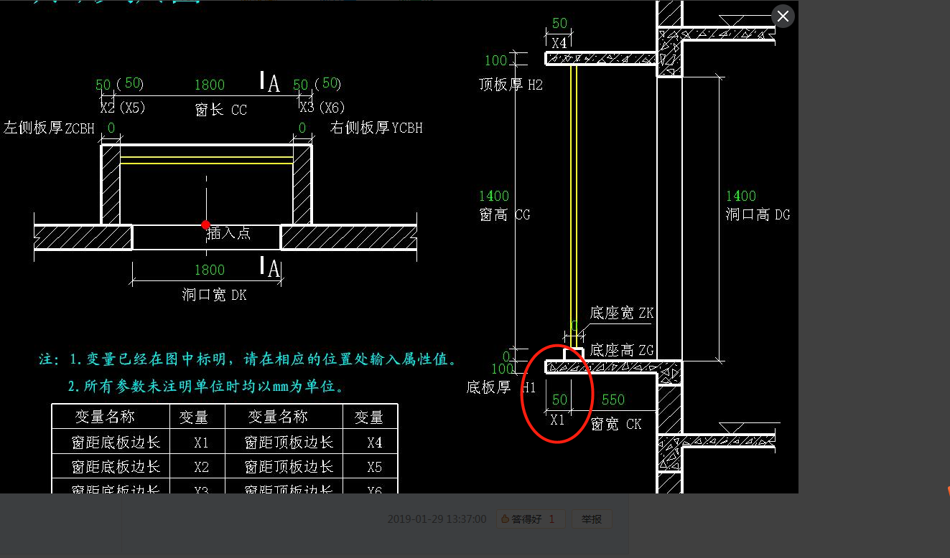Click 窗距底板边长 in the X1 table row
Screen dimensions: 950x558
coord(116,443)
